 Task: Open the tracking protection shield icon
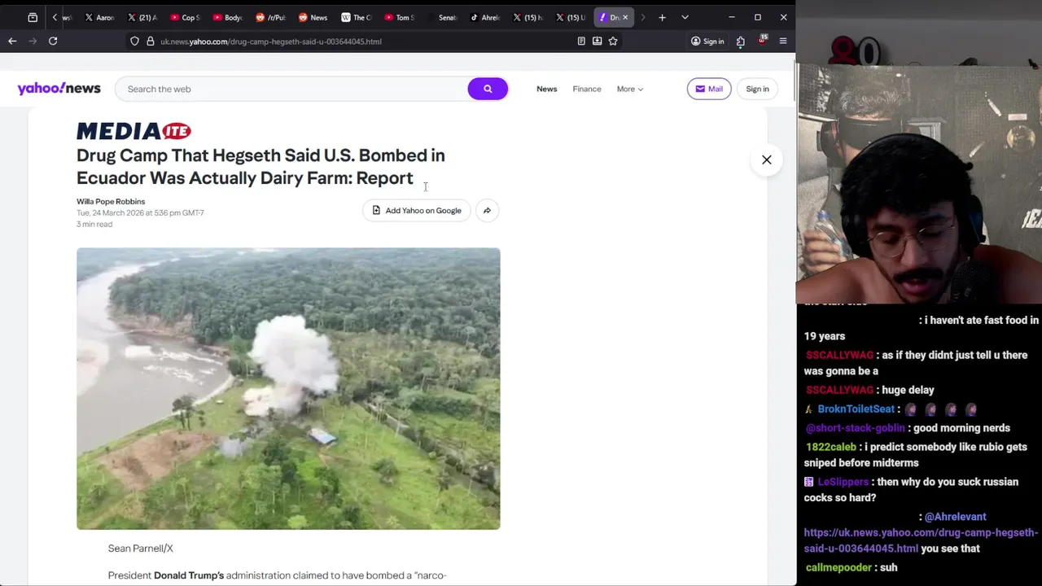[x=134, y=41]
